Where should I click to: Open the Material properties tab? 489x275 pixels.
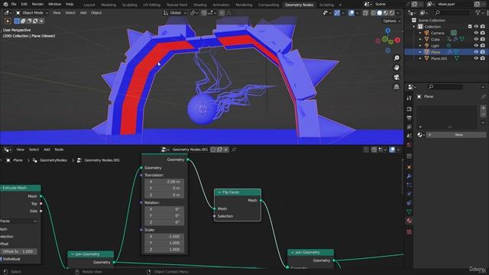[x=409, y=221]
